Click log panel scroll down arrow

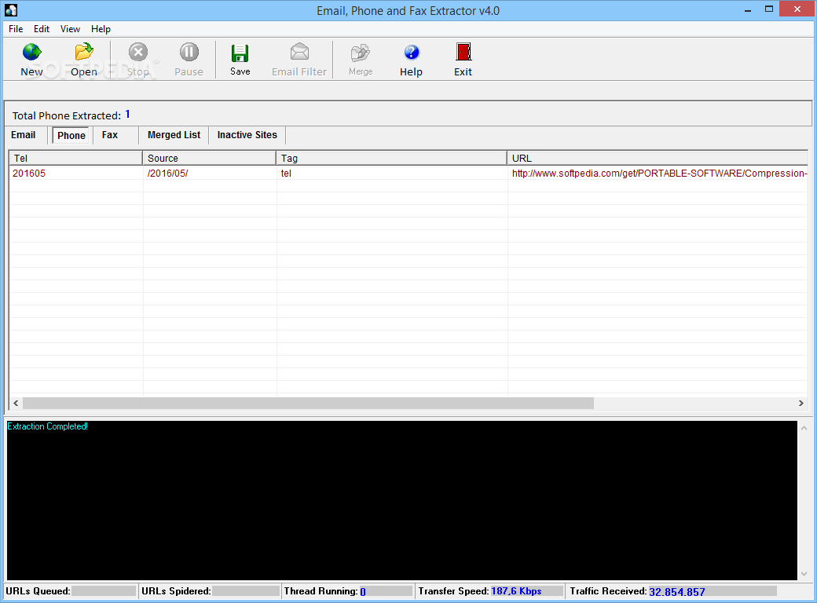pos(804,574)
